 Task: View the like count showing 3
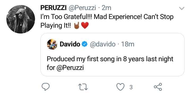(x=131, y=87)
